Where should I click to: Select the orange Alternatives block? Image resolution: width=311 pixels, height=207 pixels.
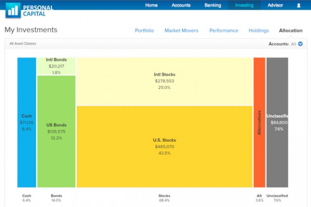259,122
